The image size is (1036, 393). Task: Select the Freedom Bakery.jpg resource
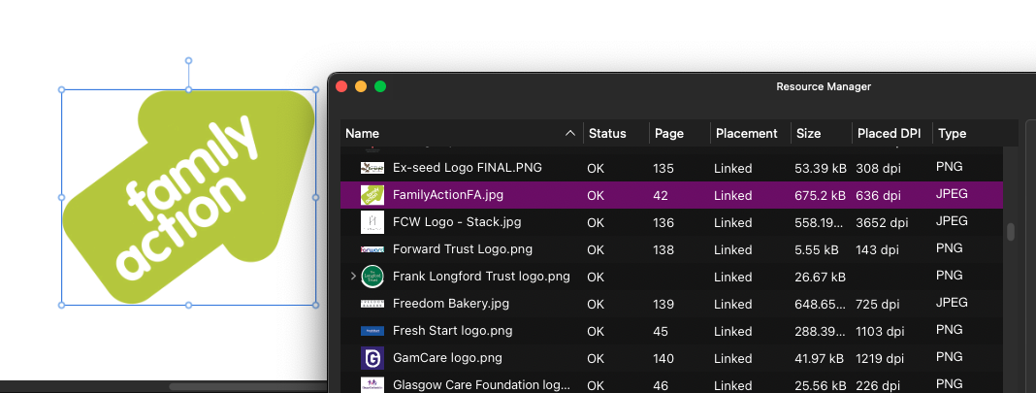671,304
